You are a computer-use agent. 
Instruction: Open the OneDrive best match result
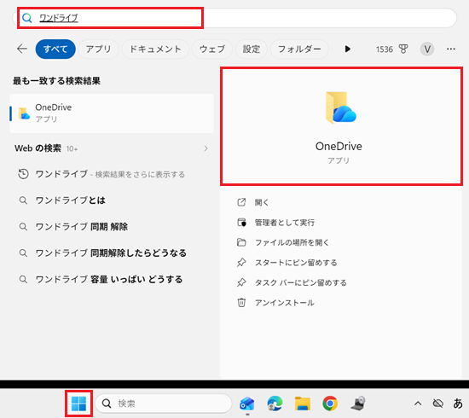112,113
